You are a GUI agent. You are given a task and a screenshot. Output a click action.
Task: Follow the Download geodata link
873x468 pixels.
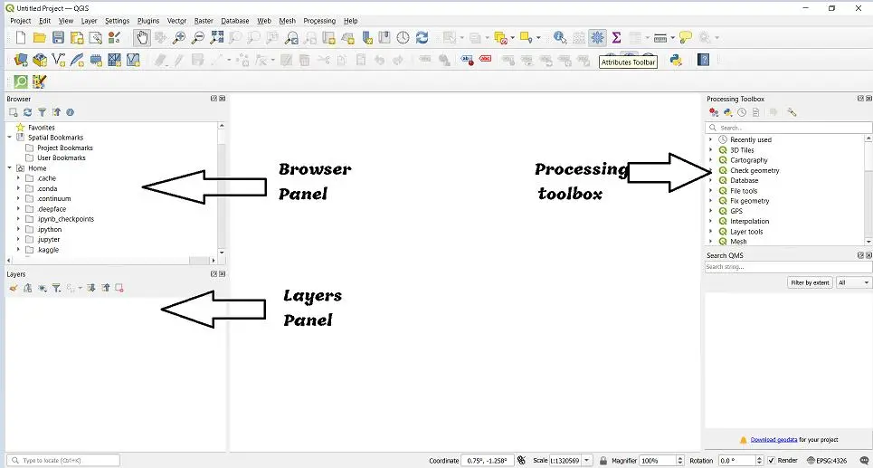[773, 440]
